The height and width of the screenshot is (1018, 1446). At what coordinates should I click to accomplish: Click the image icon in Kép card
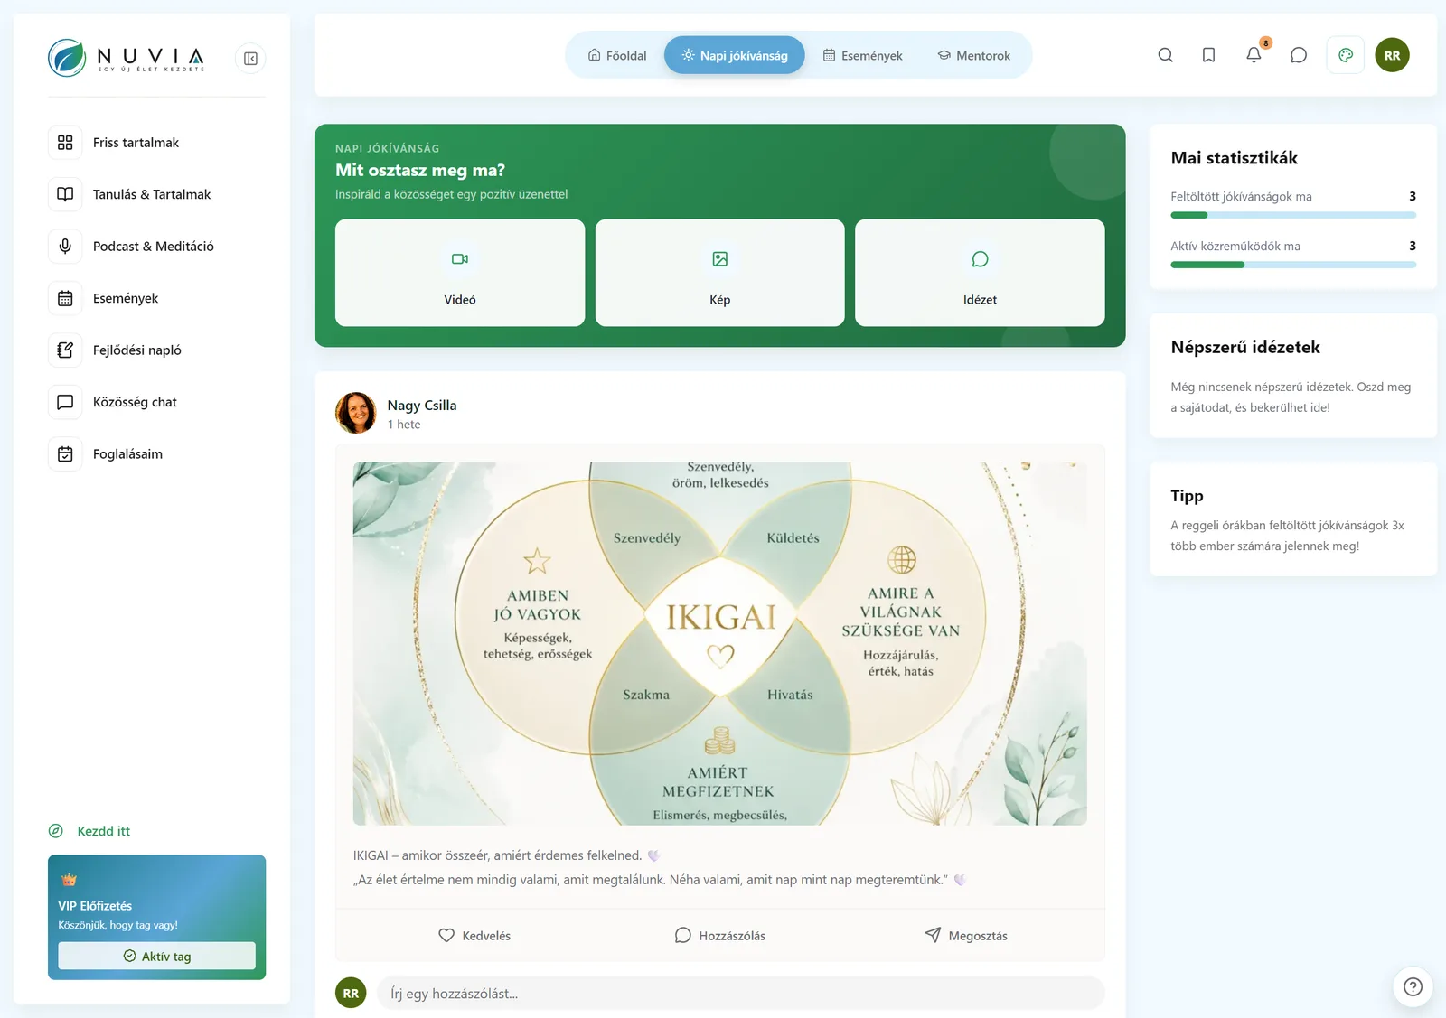pos(720,259)
